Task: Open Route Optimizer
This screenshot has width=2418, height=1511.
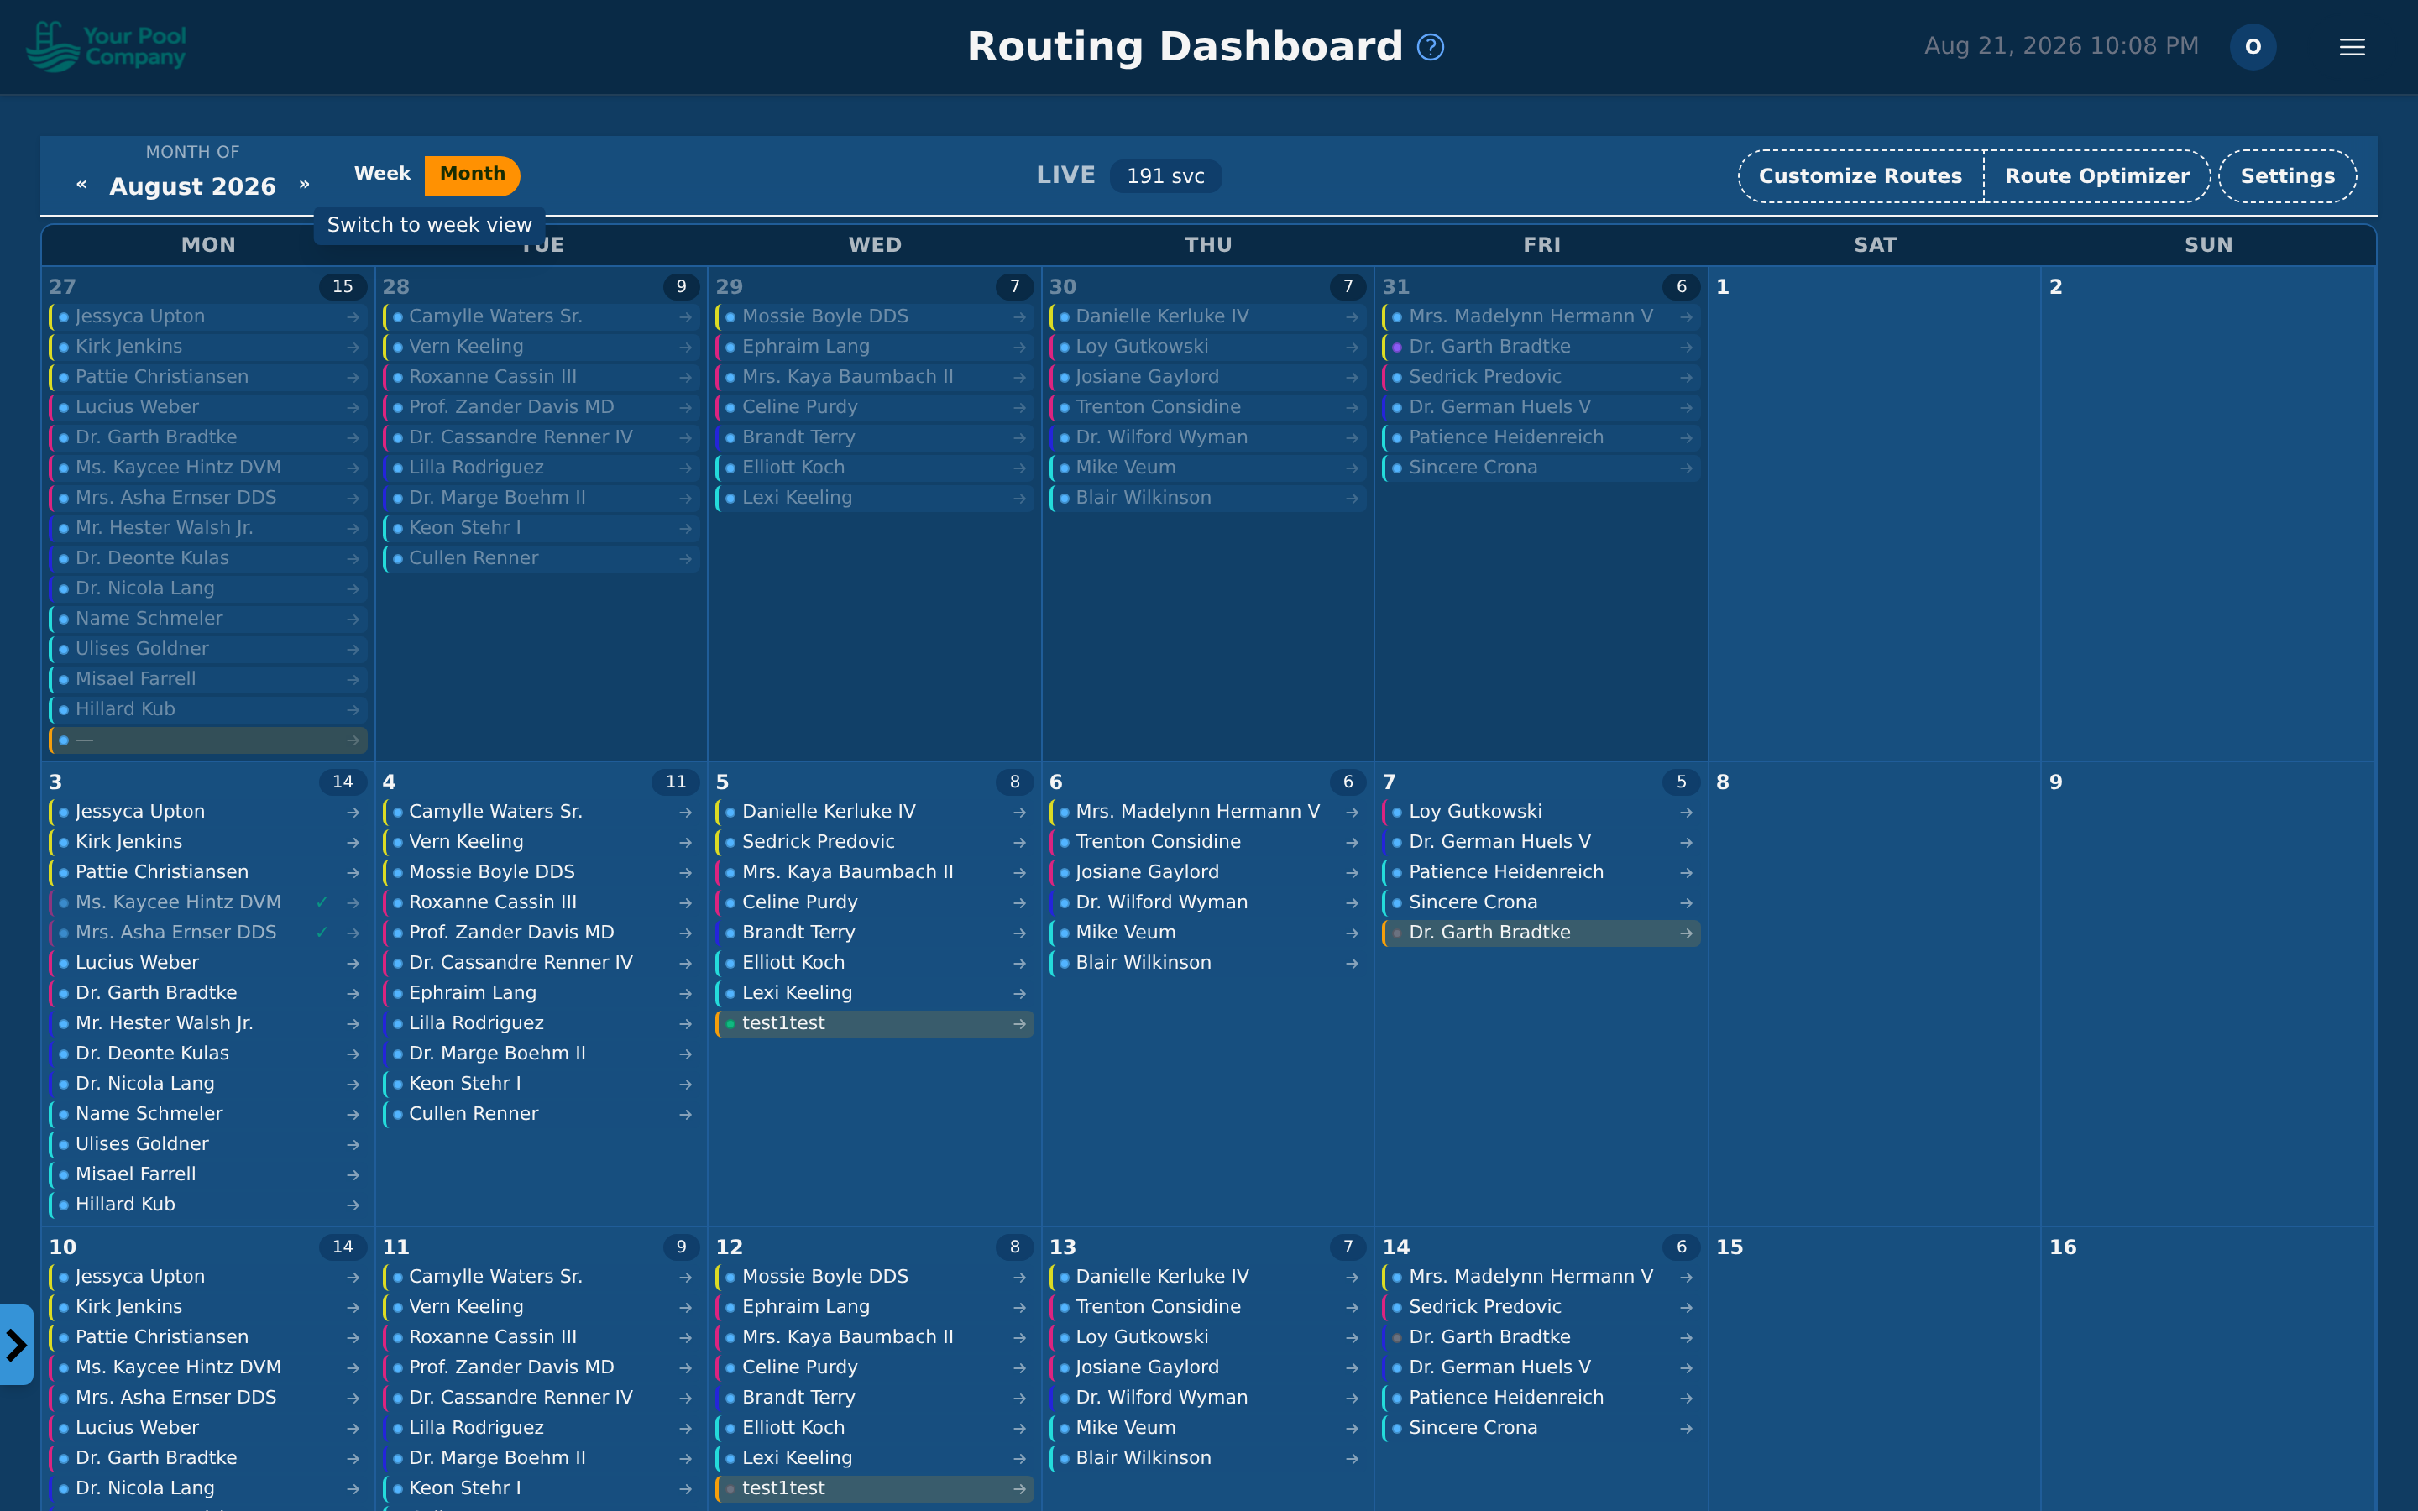Action: click(x=2096, y=176)
